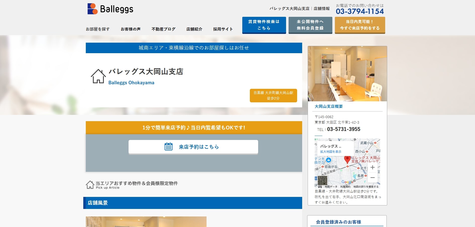The width and height of the screenshot is (475, 227).
Task: Click the 来店予約はこちら button
Action: coord(193,147)
